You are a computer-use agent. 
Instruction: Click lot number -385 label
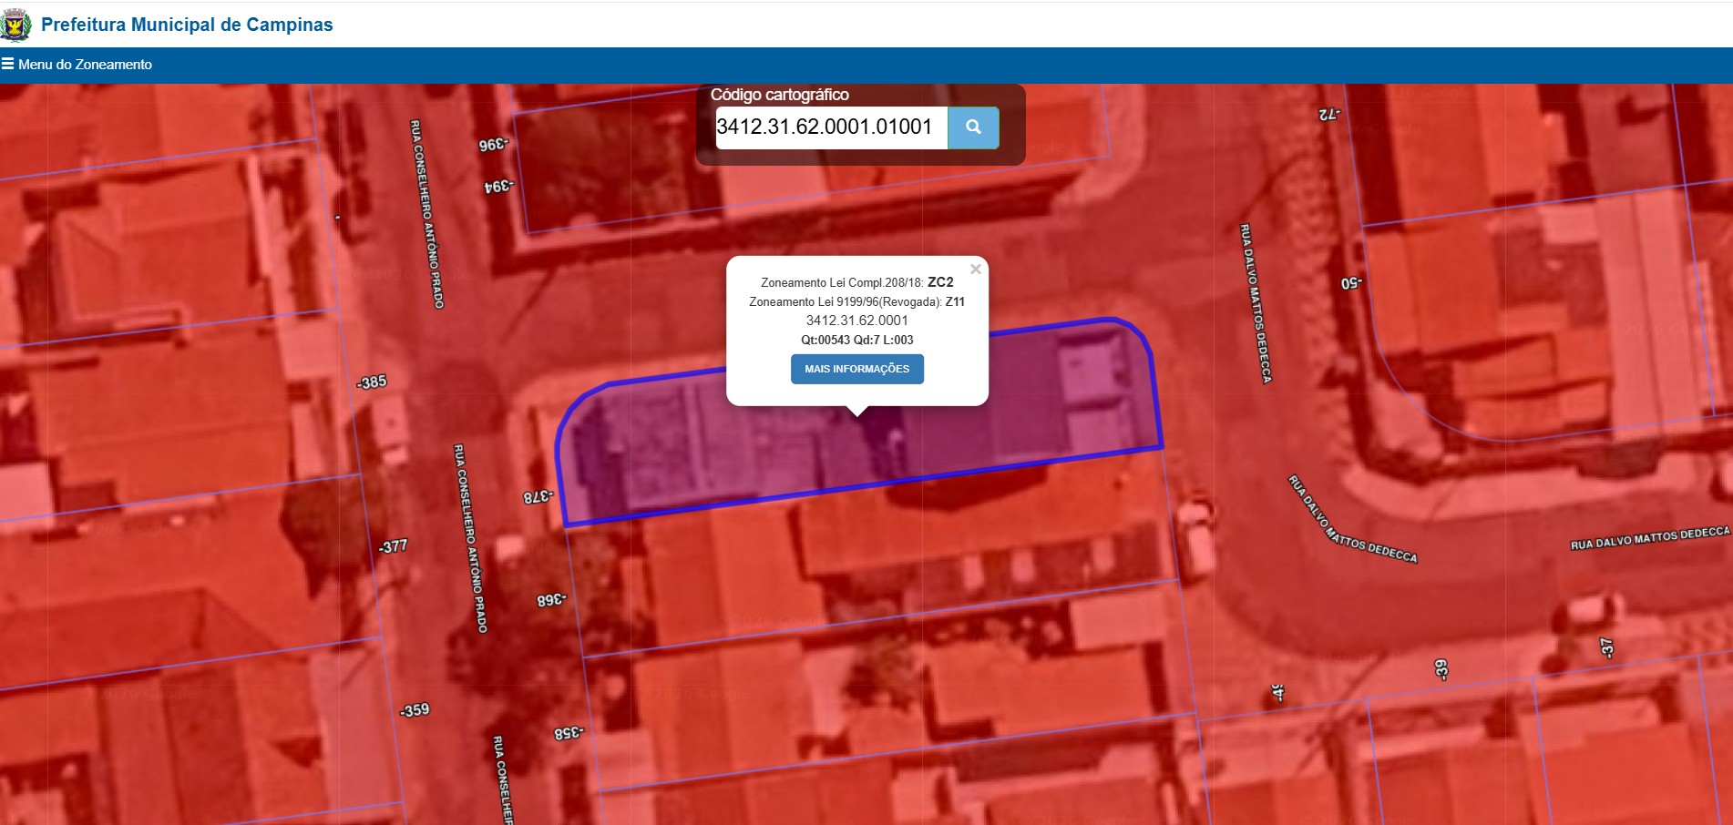[372, 382]
